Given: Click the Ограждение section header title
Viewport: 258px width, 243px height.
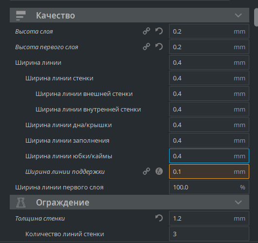Looking at the screenshot, I should click(63, 203).
